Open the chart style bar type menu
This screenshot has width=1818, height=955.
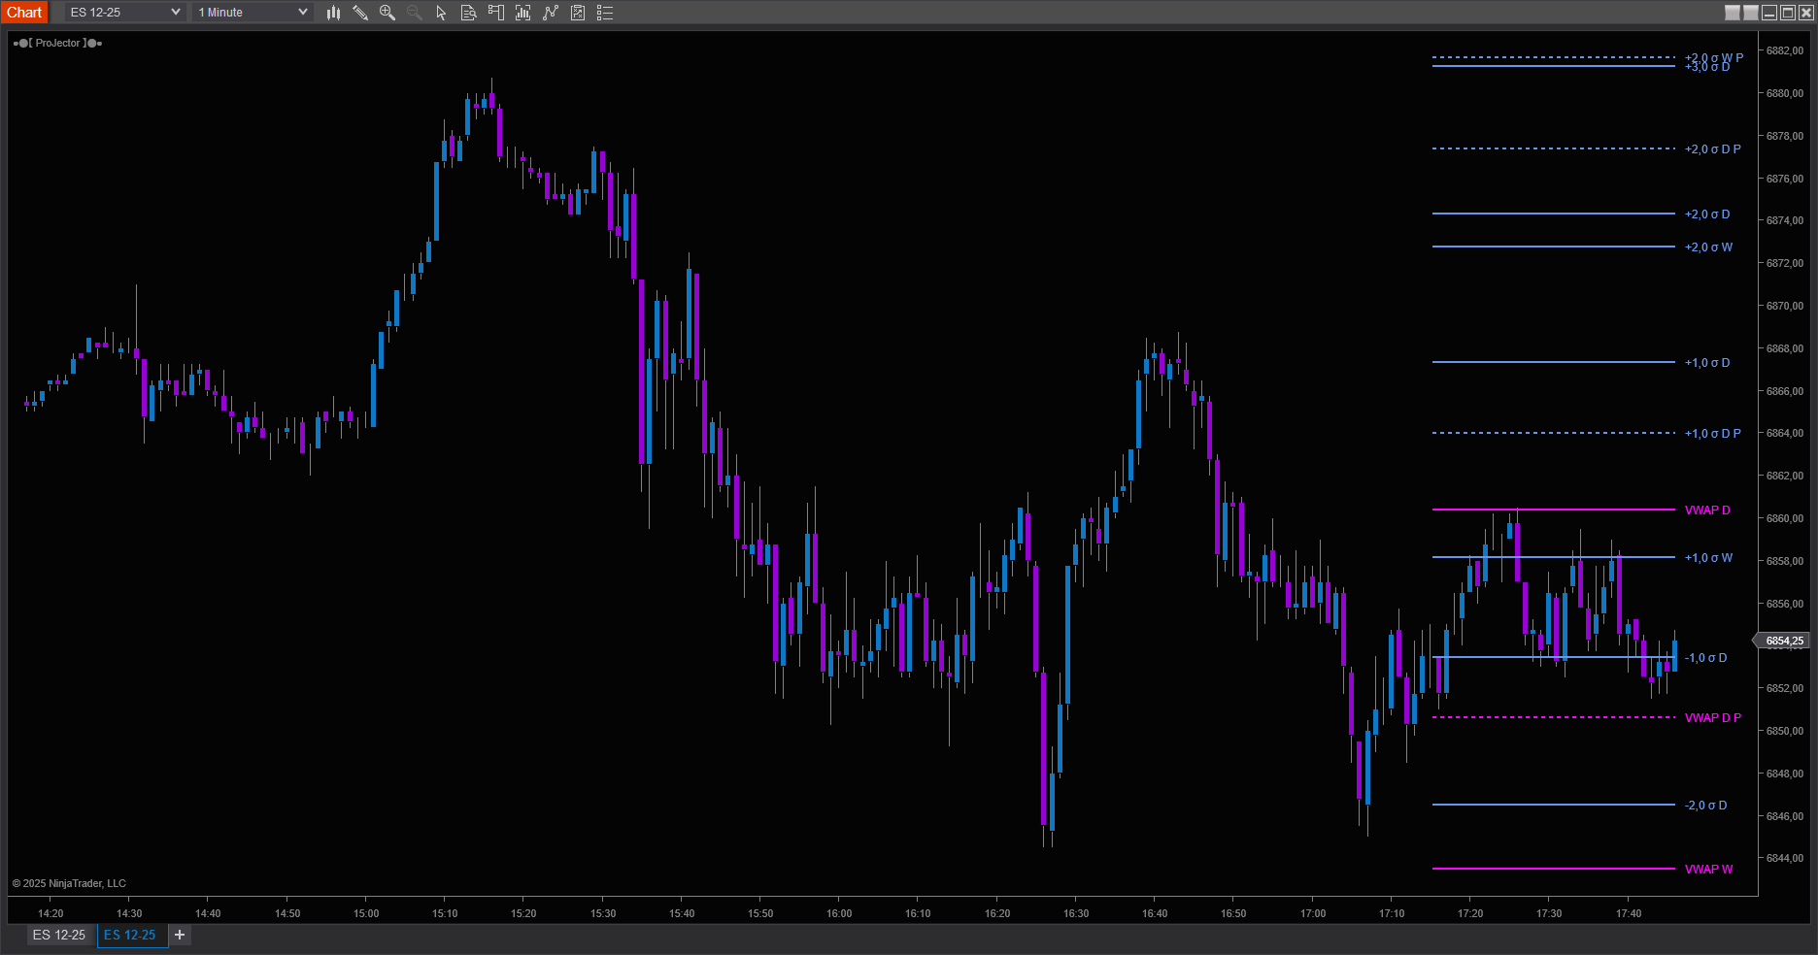click(333, 13)
